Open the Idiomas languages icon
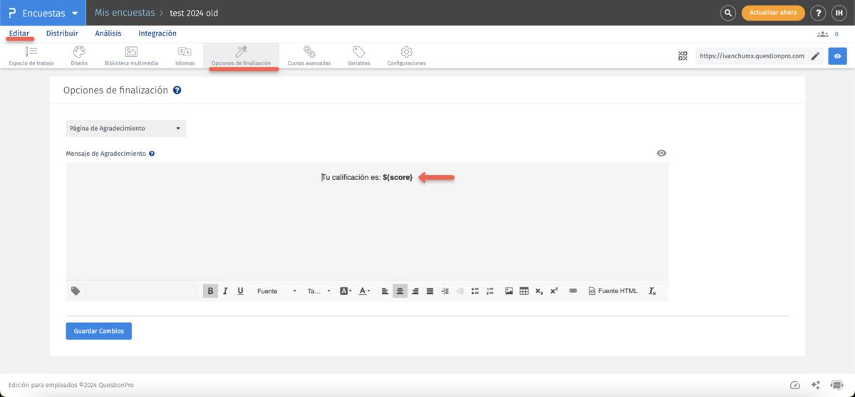 pyautogui.click(x=185, y=52)
